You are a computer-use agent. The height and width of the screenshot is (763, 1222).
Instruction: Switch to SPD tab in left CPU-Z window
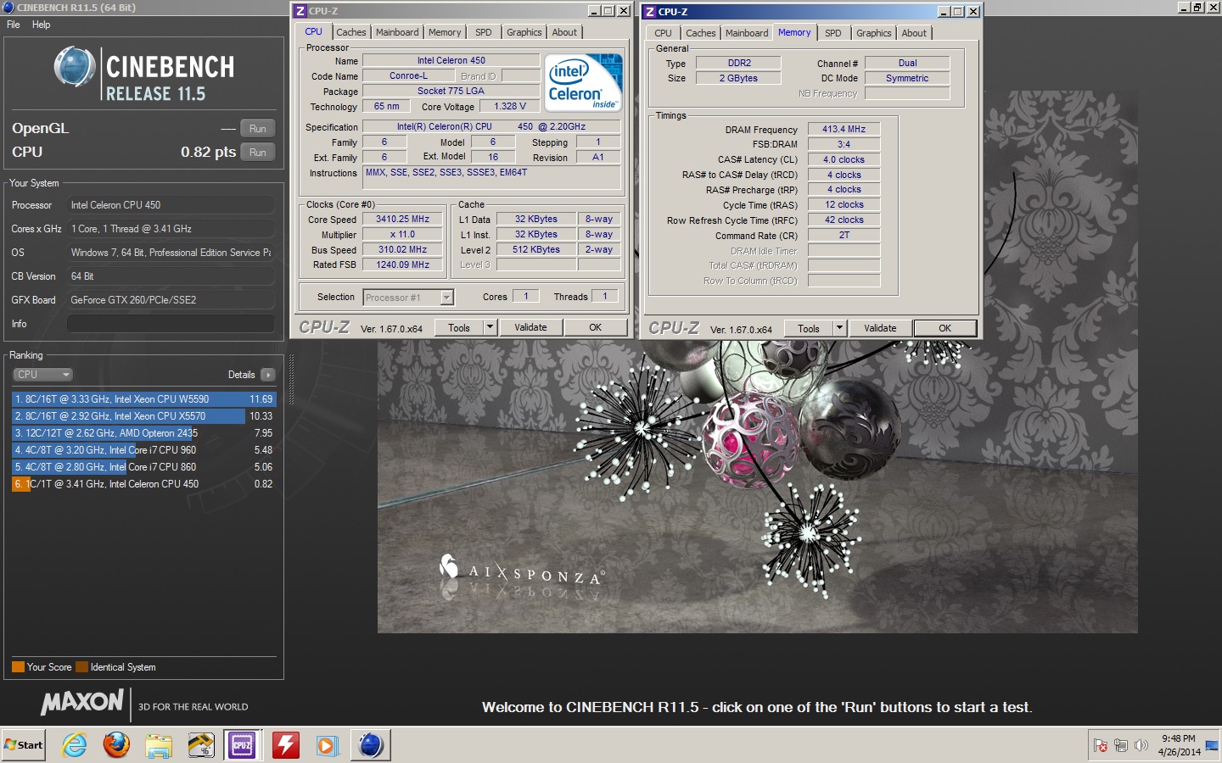coord(484,32)
